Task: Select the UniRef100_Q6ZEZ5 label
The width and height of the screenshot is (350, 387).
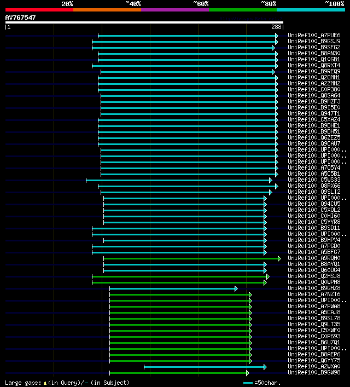Action: tap(314, 137)
